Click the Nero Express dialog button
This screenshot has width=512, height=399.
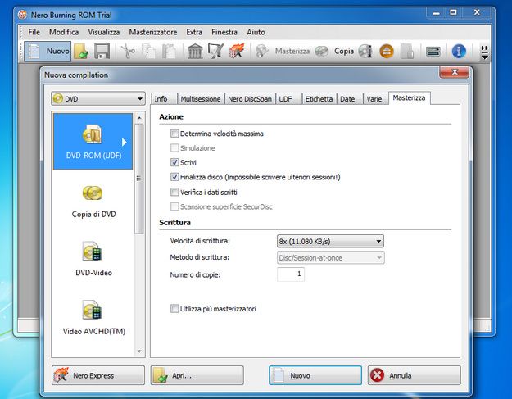point(98,375)
